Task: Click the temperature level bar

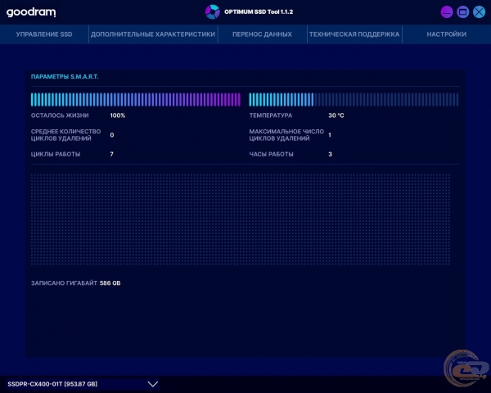Action: [354, 100]
